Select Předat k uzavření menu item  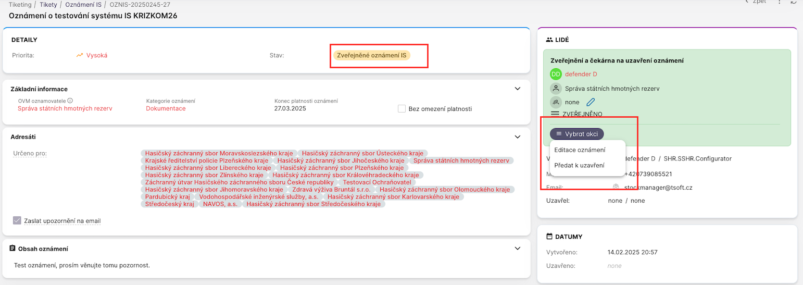[579, 165]
